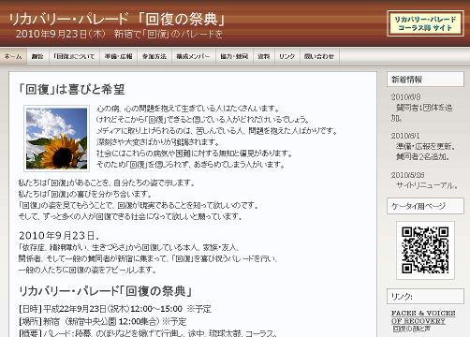470x337 pixels.
Task: Click the heading 「回復」は喜びと希望
Action: (x=72, y=90)
